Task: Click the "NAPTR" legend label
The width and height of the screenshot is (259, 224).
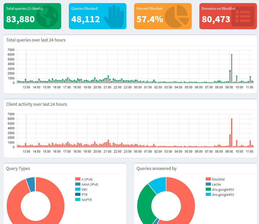Action: (x=87, y=200)
